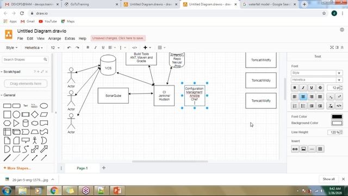This screenshot has height=196, width=348.
Task: Open the Helvetica dropdown in Font panel
Action: 316,80
